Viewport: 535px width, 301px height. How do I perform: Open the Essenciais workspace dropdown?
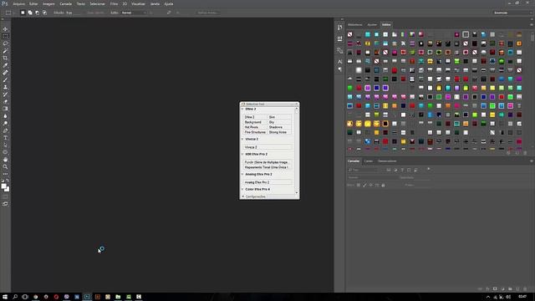click(x=512, y=13)
